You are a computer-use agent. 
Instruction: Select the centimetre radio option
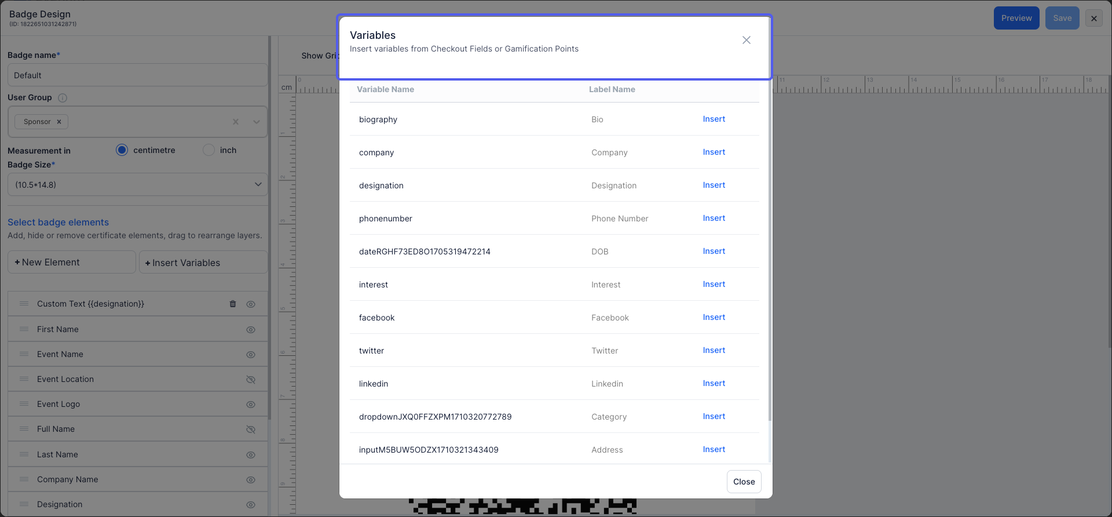click(122, 150)
